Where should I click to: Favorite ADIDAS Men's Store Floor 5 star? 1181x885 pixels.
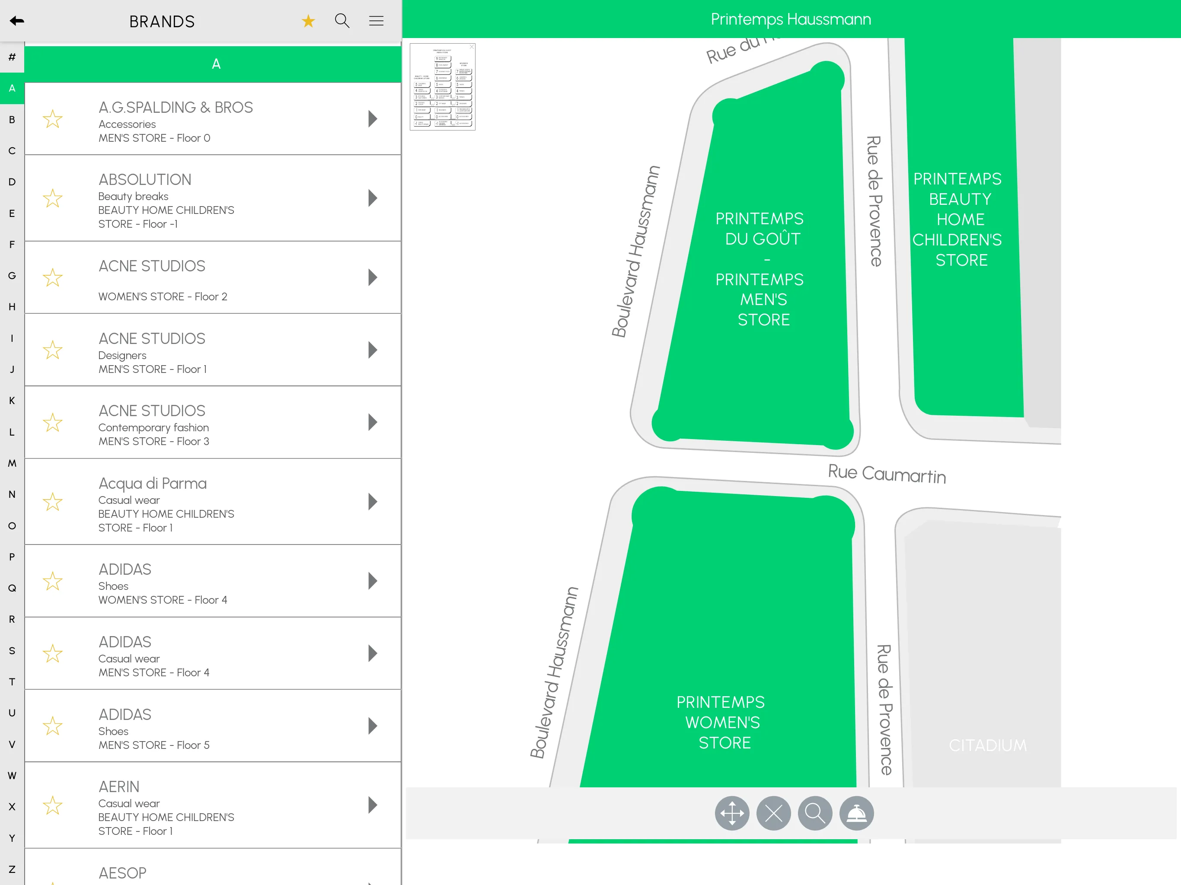[53, 726]
